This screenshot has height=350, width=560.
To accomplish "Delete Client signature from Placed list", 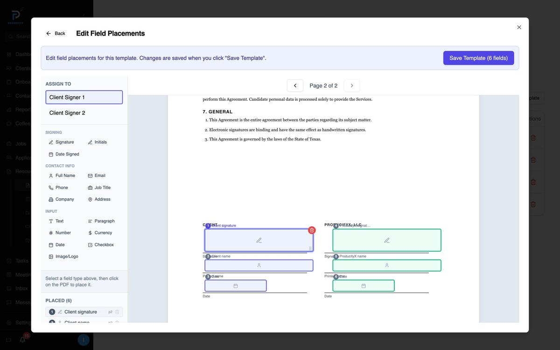I will point(117,312).
